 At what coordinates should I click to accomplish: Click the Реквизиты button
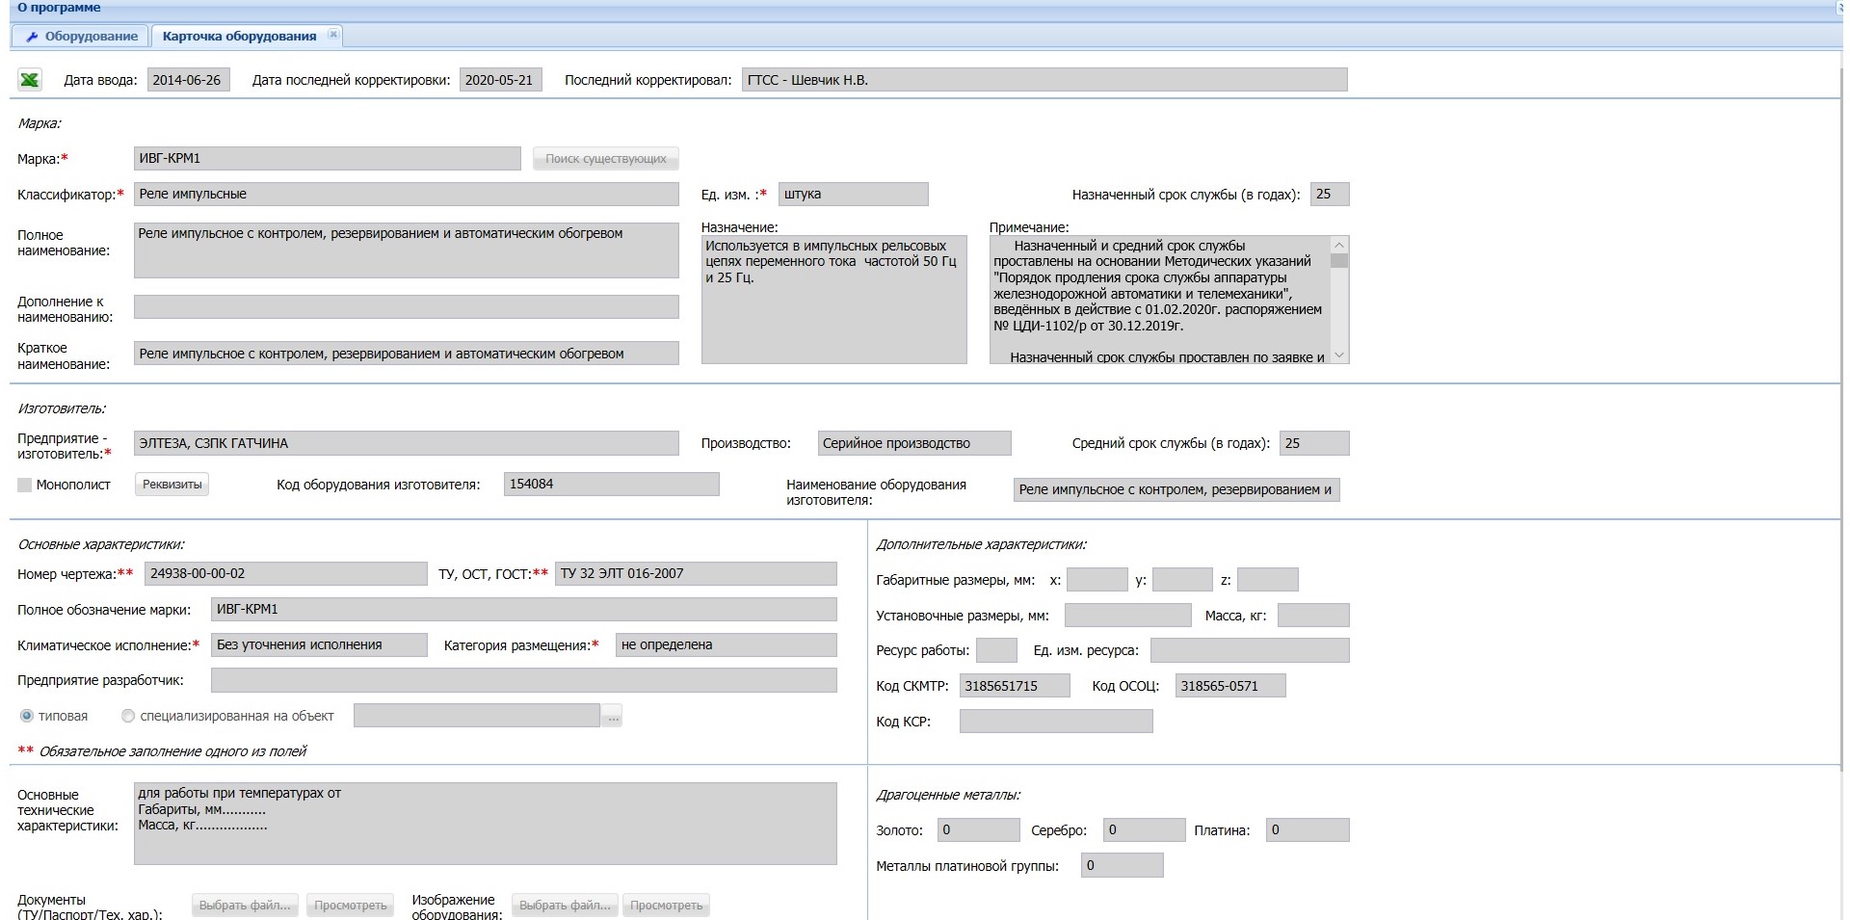(172, 484)
